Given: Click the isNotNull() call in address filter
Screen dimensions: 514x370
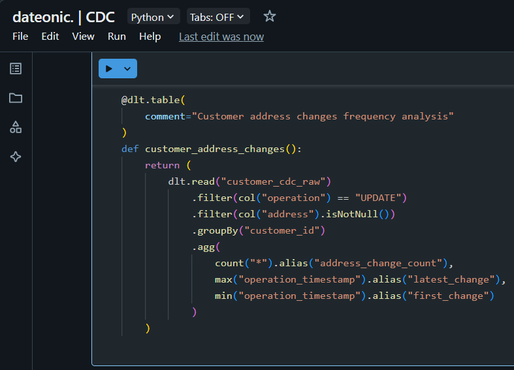Looking at the screenshot, I should 357,214.
